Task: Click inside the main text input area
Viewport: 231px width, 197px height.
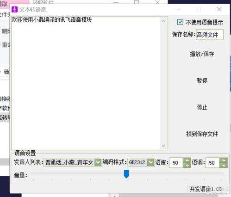Action: click(86, 83)
